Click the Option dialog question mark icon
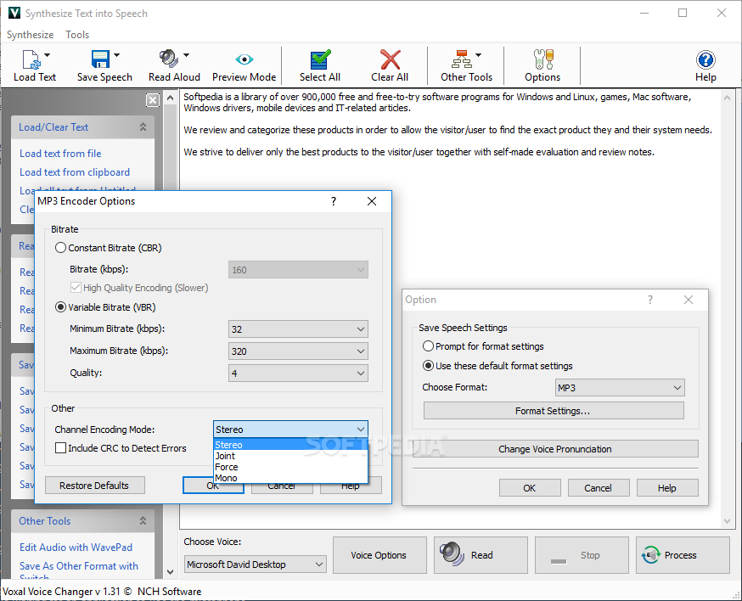The height and width of the screenshot is (601, 742). click(x=650, y=300)
